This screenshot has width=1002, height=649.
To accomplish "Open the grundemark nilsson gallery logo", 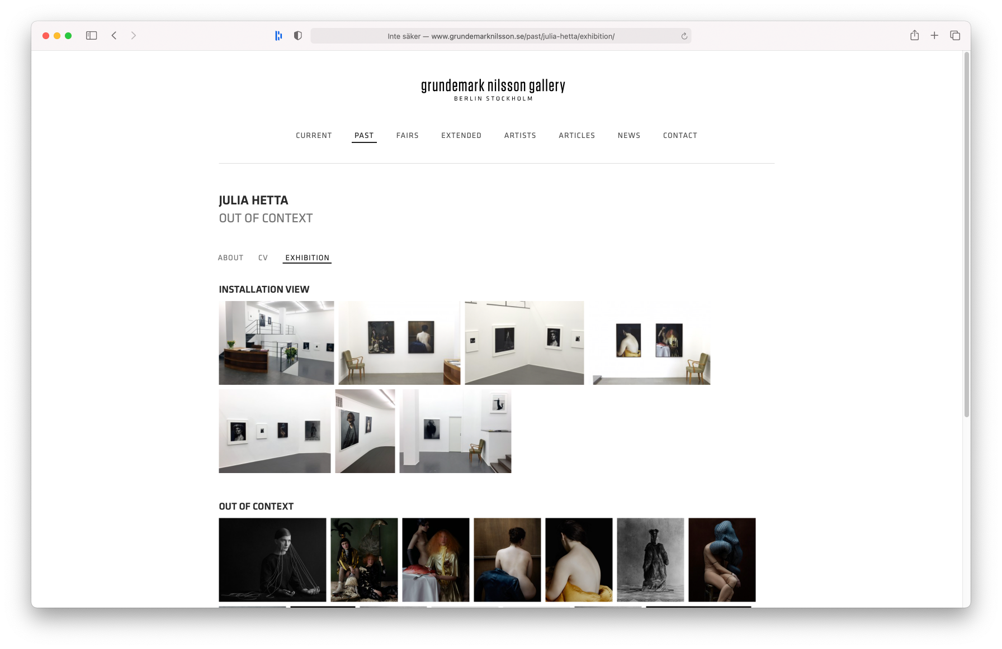I will [x=493, y=89].
